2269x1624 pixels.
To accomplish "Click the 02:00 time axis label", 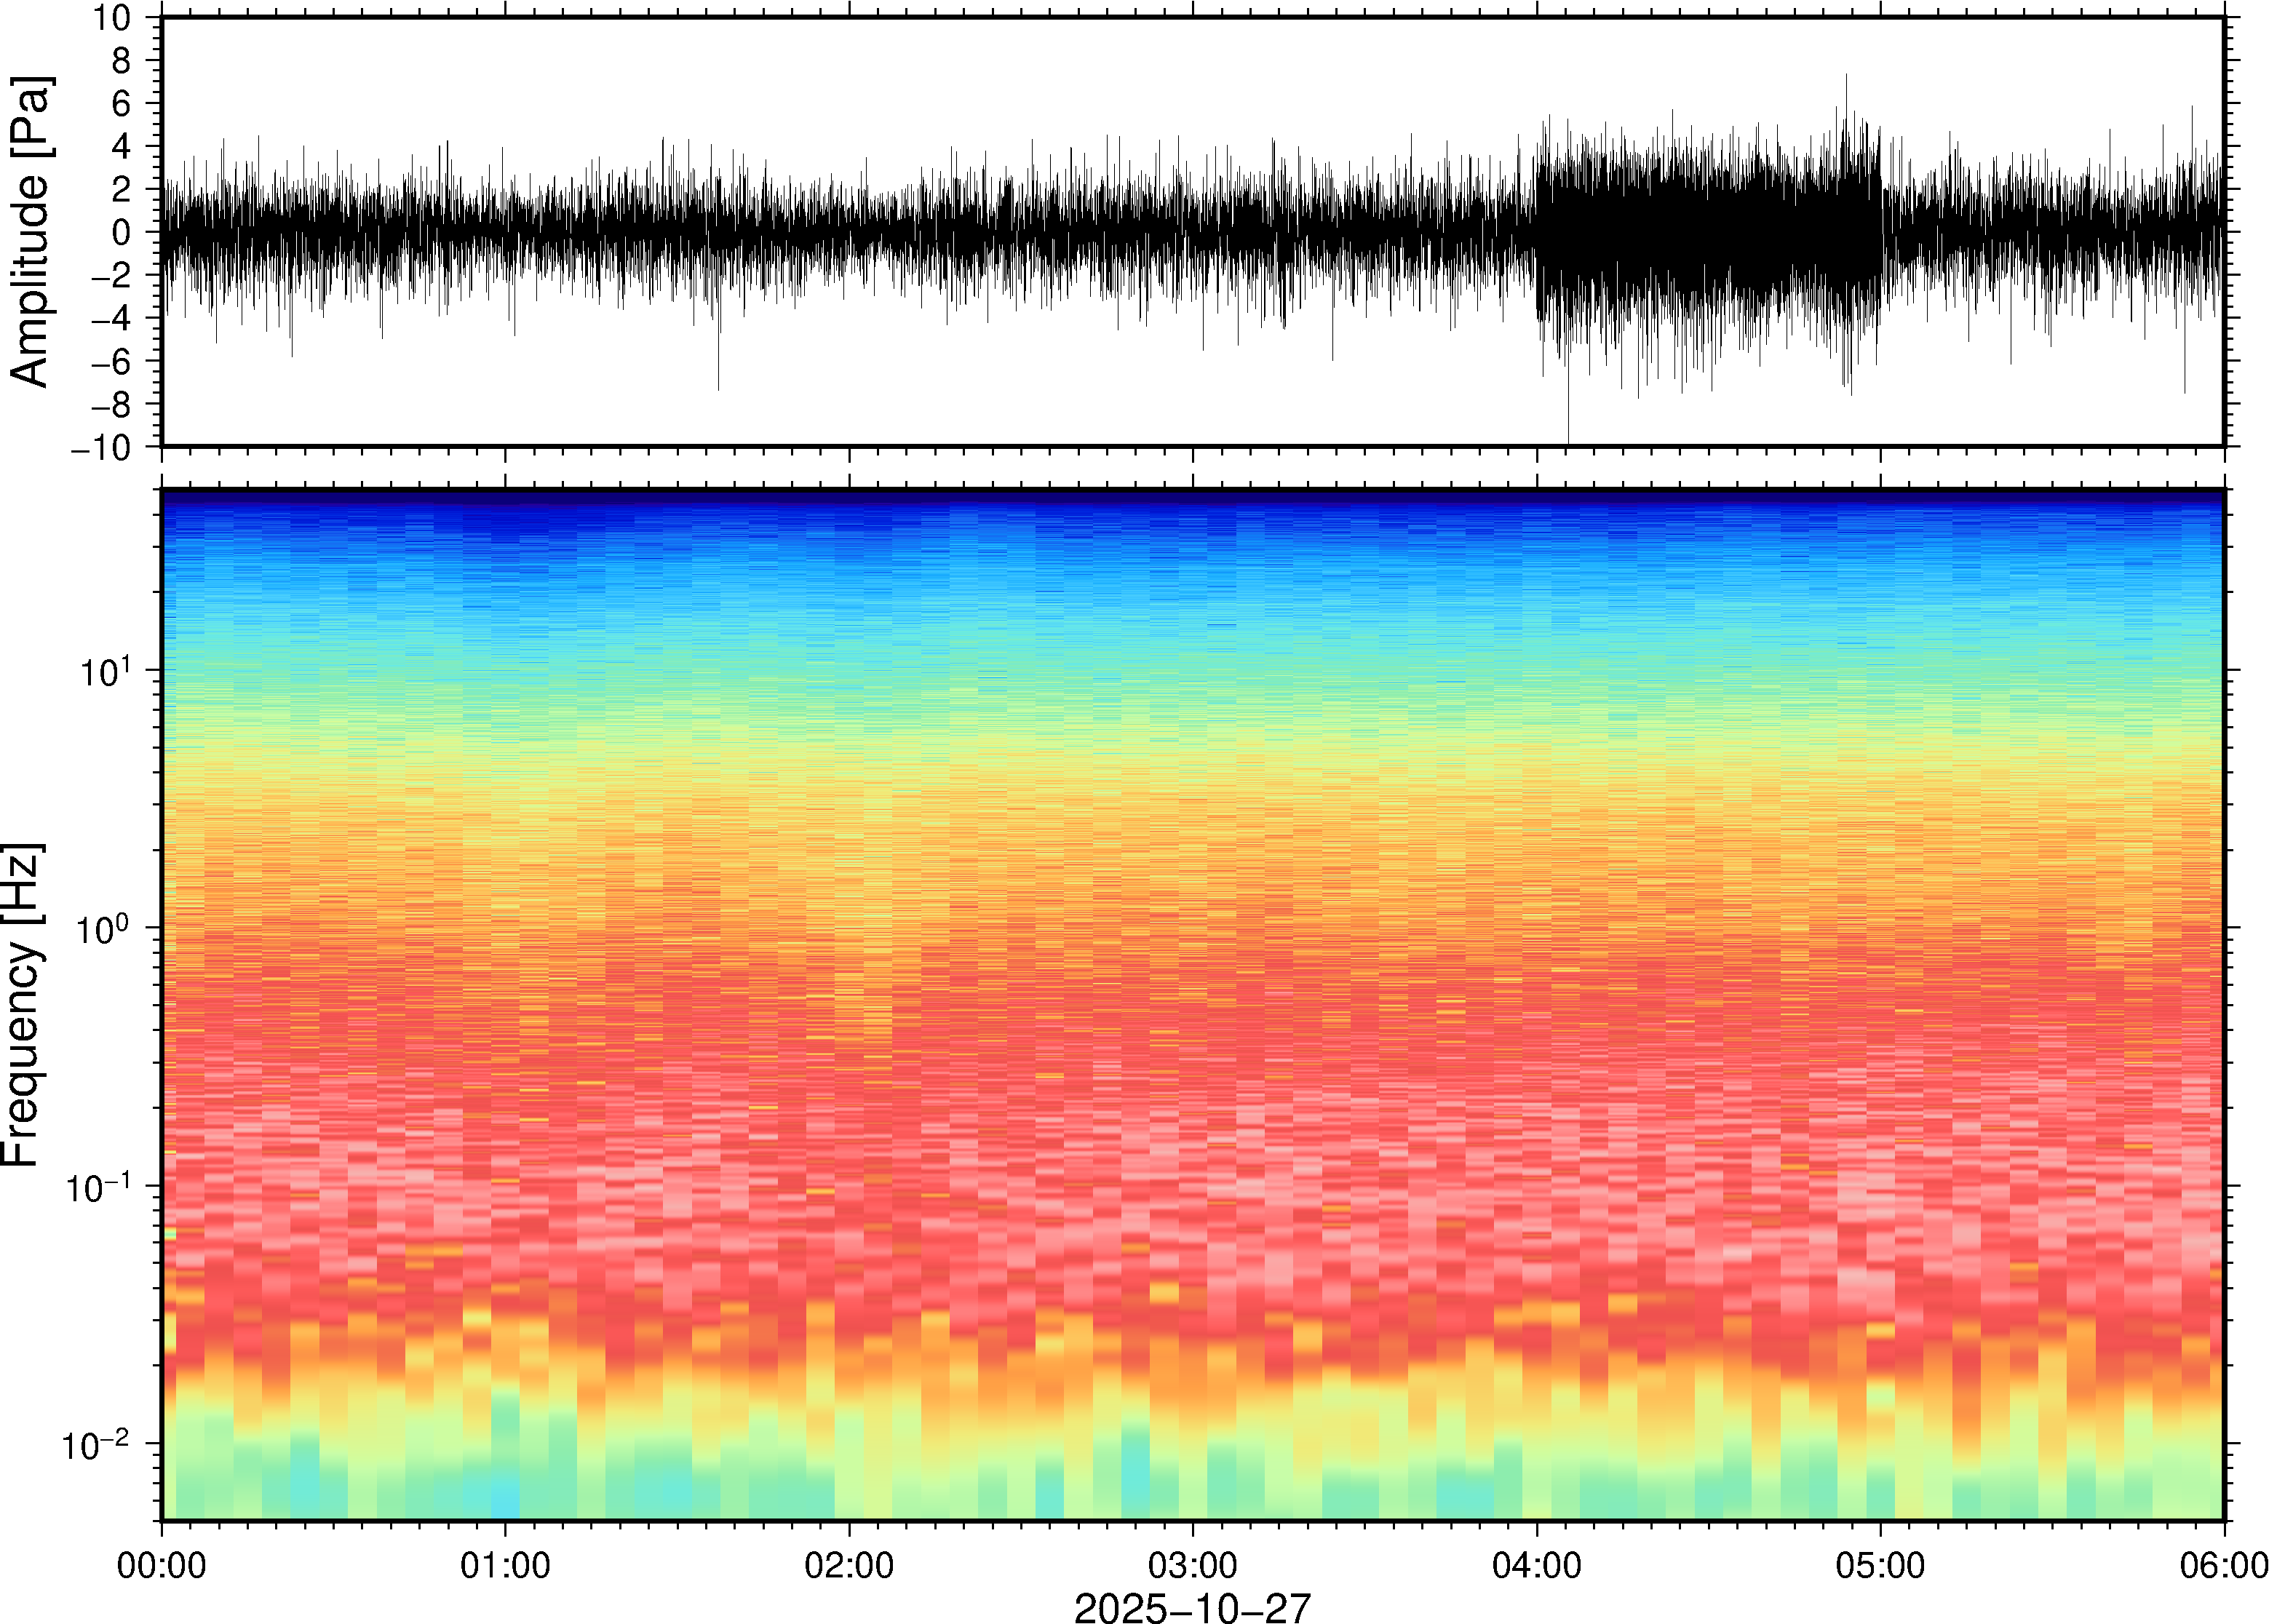I will (x=849, y=1565).
